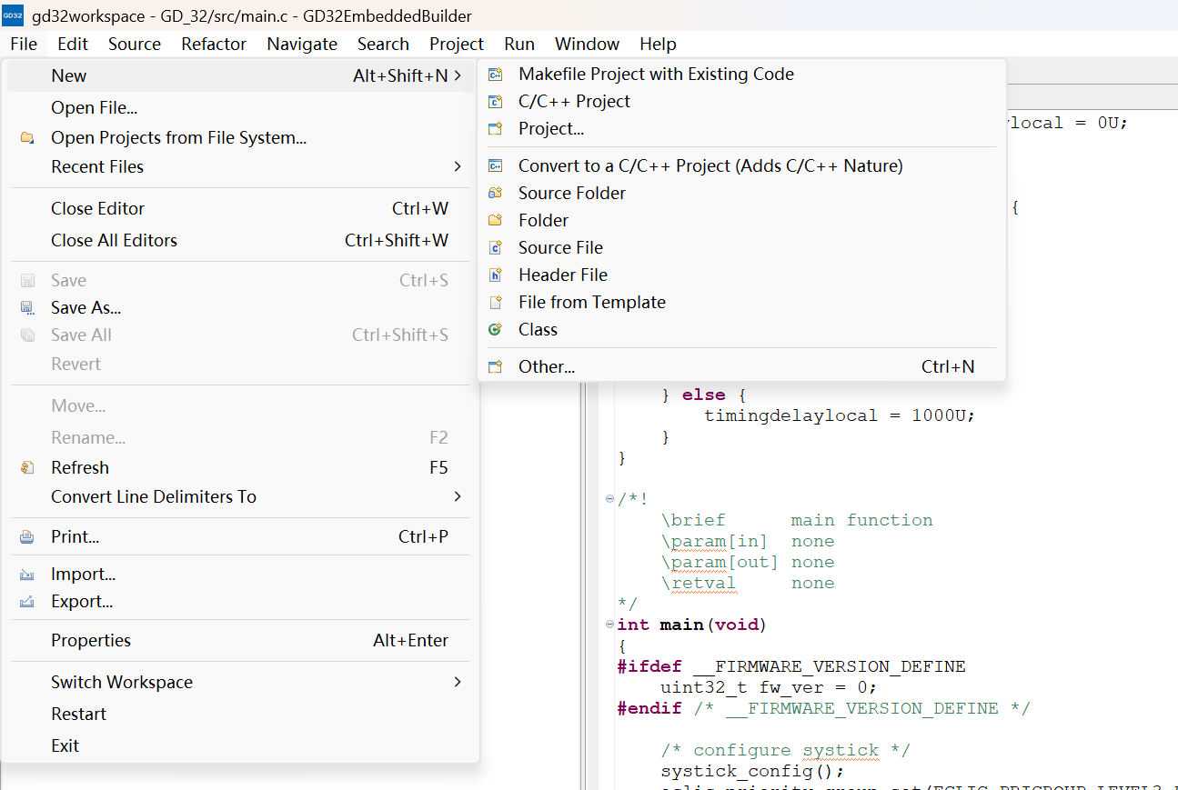Screen dimensions: 1178x790
Task: Choose Print... menu entry
Action: tap(240, 537)
